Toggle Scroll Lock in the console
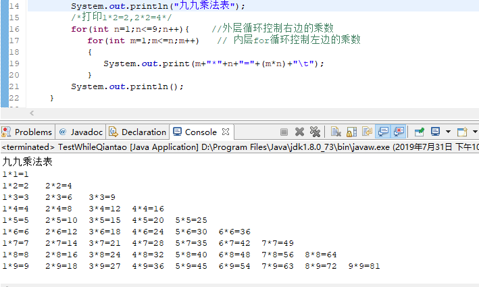The height and width of the screenshot is (287, 479). [x=351, y=132]
